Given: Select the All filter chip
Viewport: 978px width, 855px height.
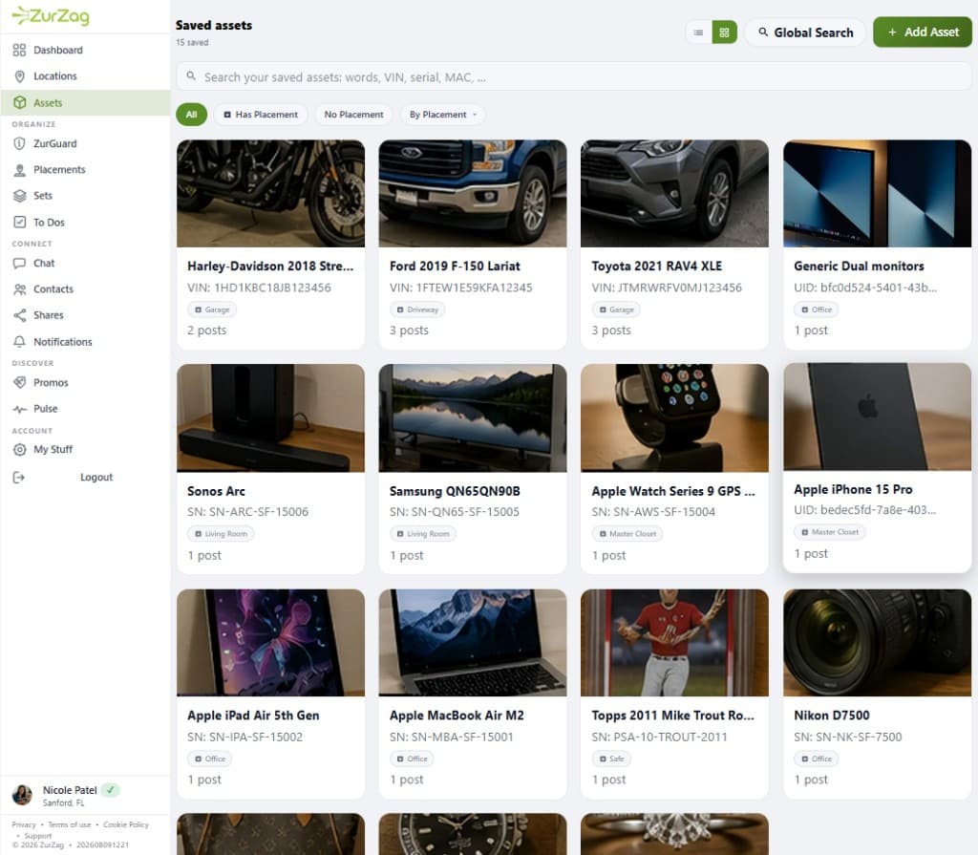Looking at the screenshot, I should [x=191, y=115].
